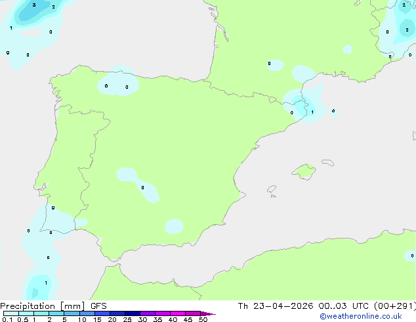Click the "Precipitation [mm]" title text
This screenshot has width=416, height=322.
click(x=43, y=306)
